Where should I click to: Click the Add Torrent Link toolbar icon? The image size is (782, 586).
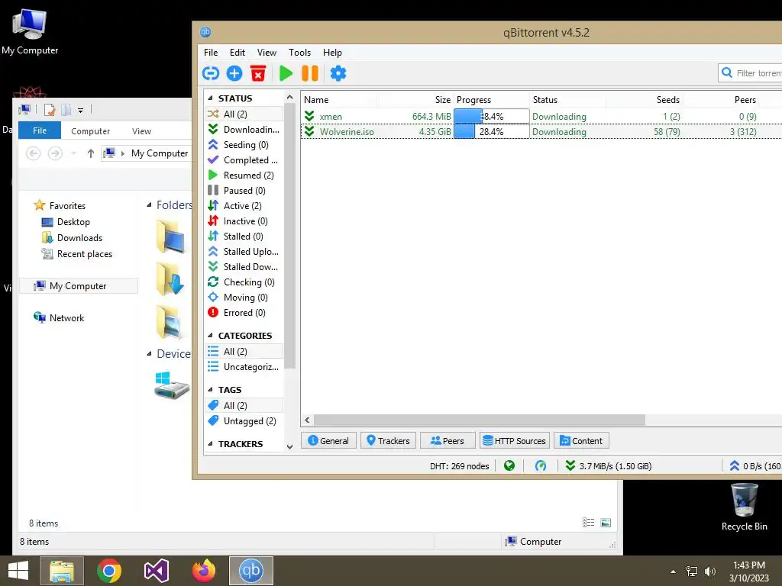click(x=211, y=73)
